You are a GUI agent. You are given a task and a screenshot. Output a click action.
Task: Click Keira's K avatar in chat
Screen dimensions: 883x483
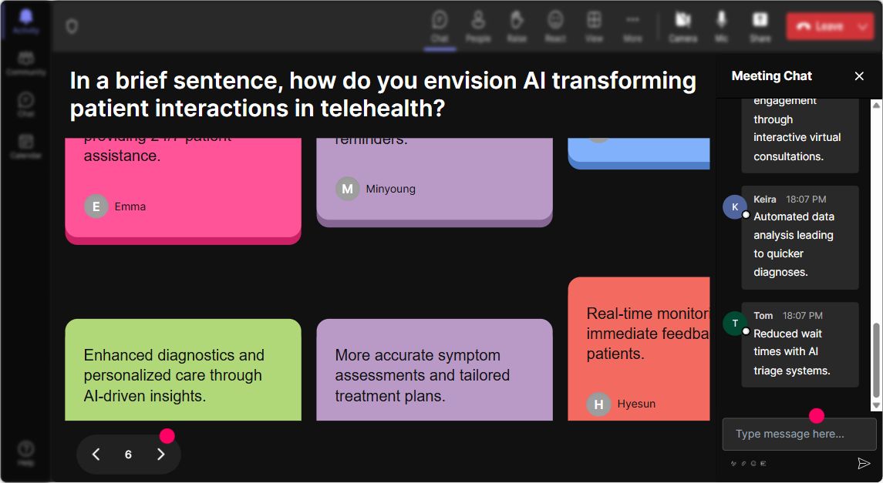click(x=735, y=207)
